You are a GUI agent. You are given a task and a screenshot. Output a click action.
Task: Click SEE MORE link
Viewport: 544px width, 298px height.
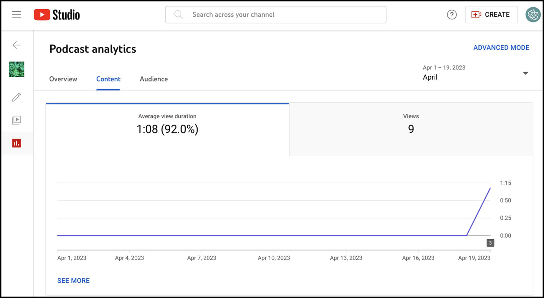coord(73,281)
